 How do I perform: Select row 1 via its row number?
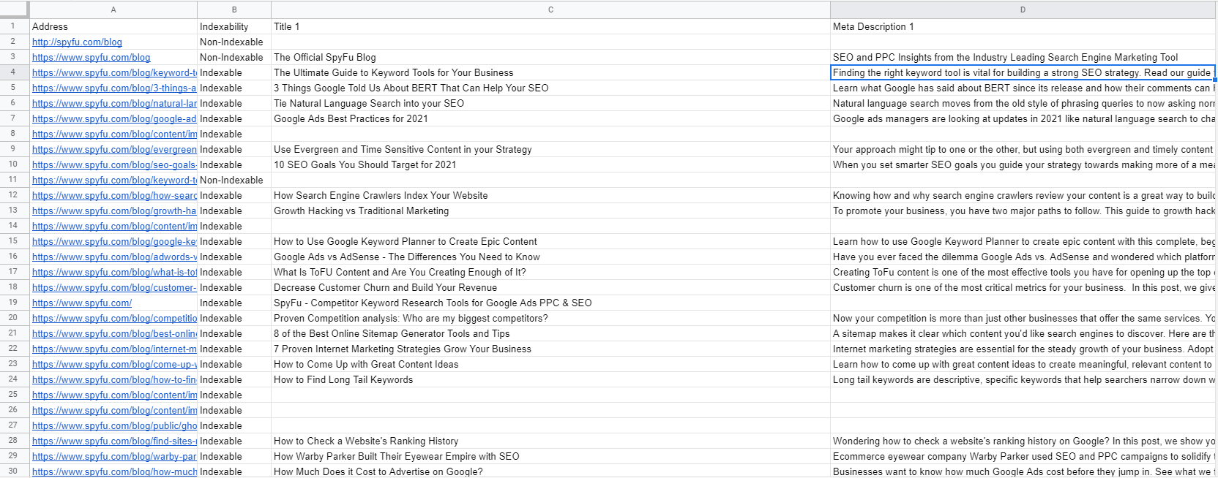tap(13, 26)
